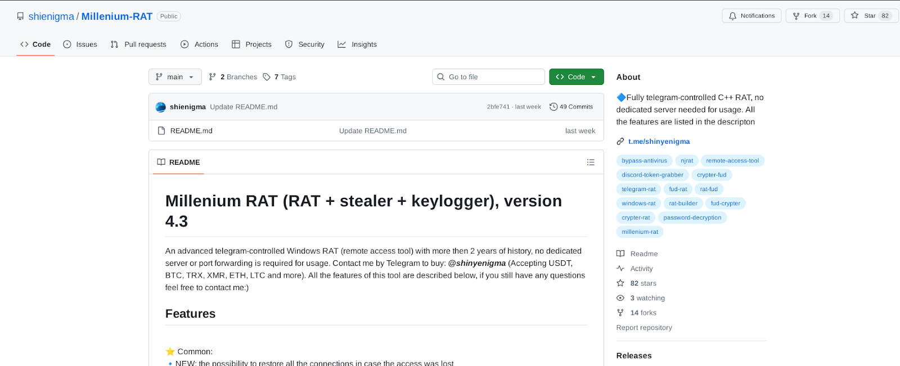
Task: Open the rat-builder topic tag
Action: pyautogui.click(x=683, y=204)
